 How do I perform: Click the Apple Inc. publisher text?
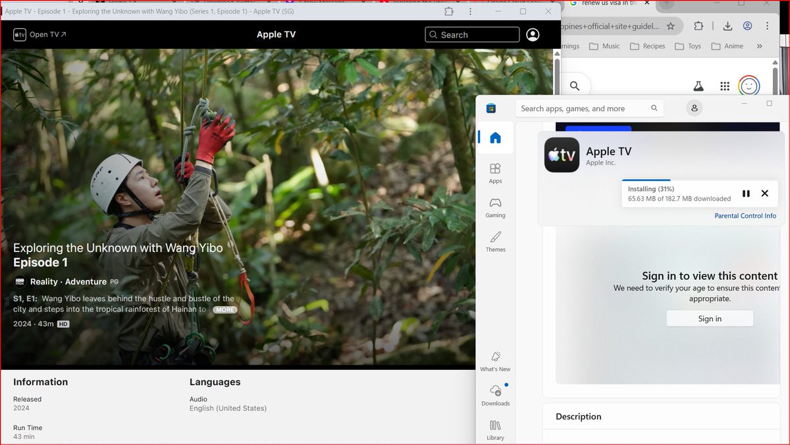coord(601,163)
